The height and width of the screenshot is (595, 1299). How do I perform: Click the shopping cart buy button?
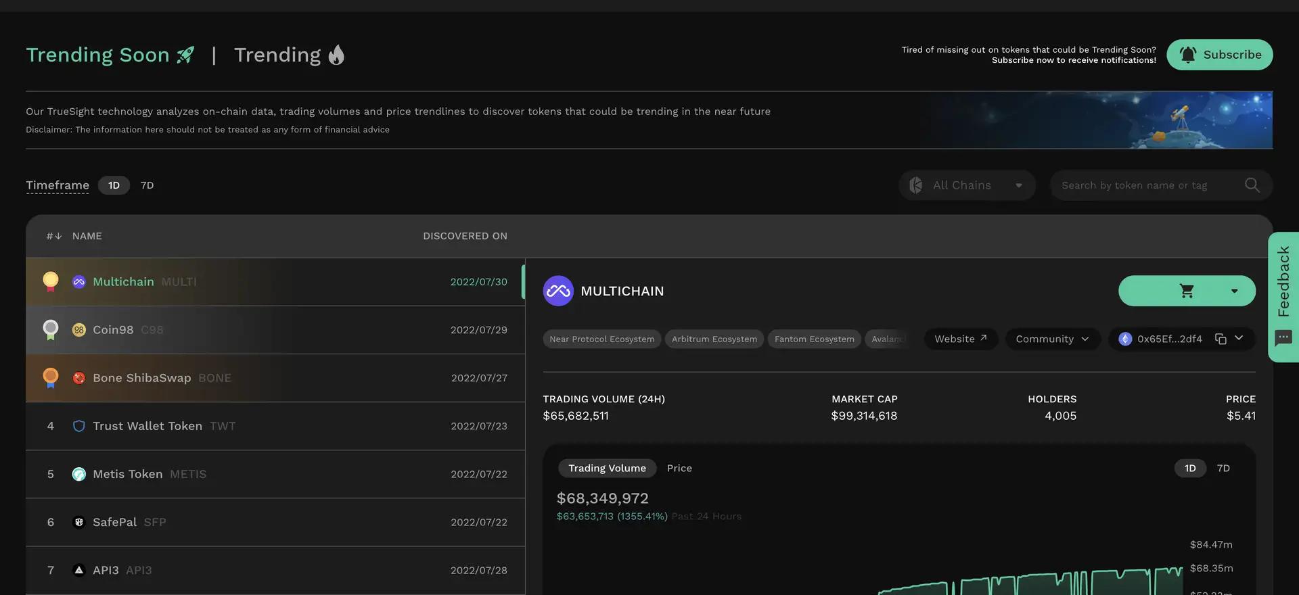pos(1187,291)
